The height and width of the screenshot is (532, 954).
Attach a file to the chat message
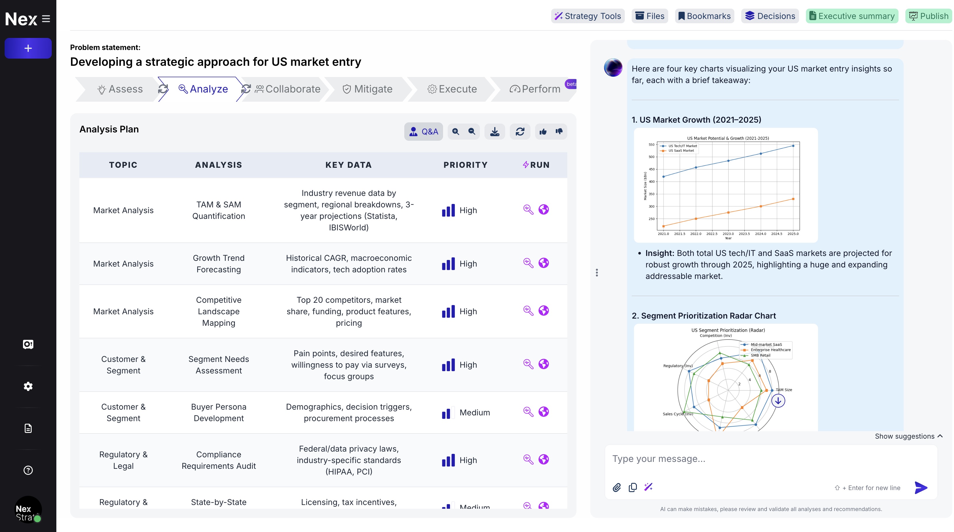[617, 487]
